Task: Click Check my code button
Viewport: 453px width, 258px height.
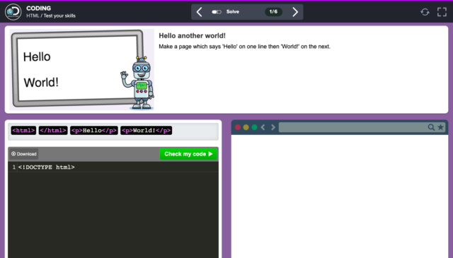Action: click(x=188, y=154)
